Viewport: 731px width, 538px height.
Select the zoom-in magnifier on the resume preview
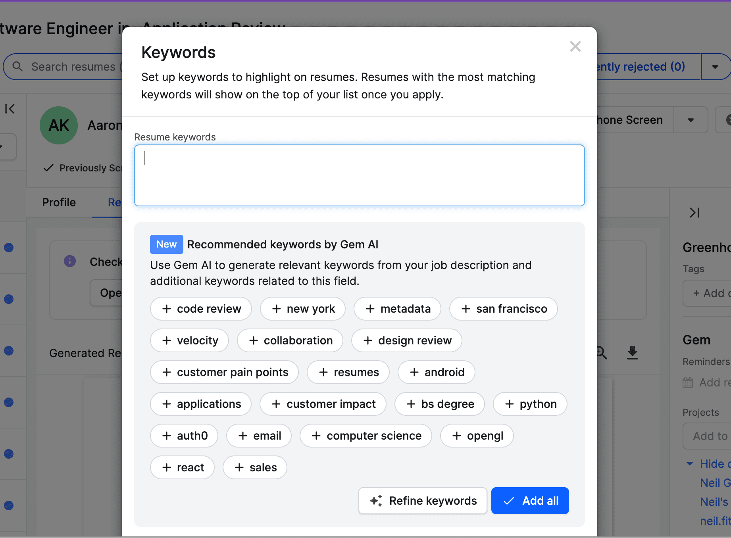tap(601, 353)
